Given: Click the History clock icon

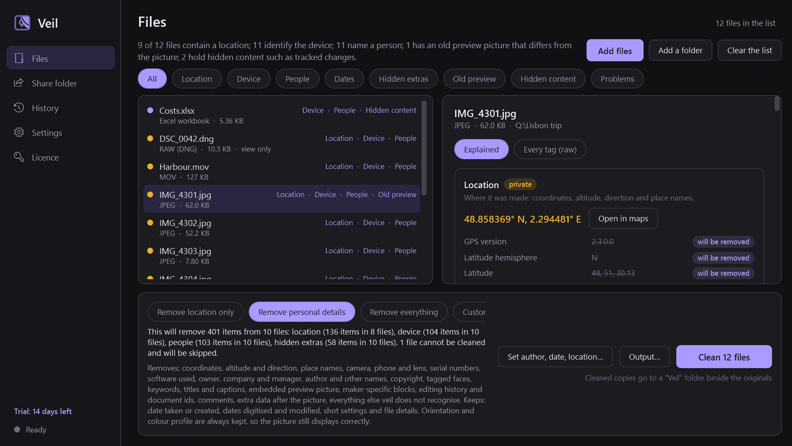Looking at the screenshot, I should [19, 108].
